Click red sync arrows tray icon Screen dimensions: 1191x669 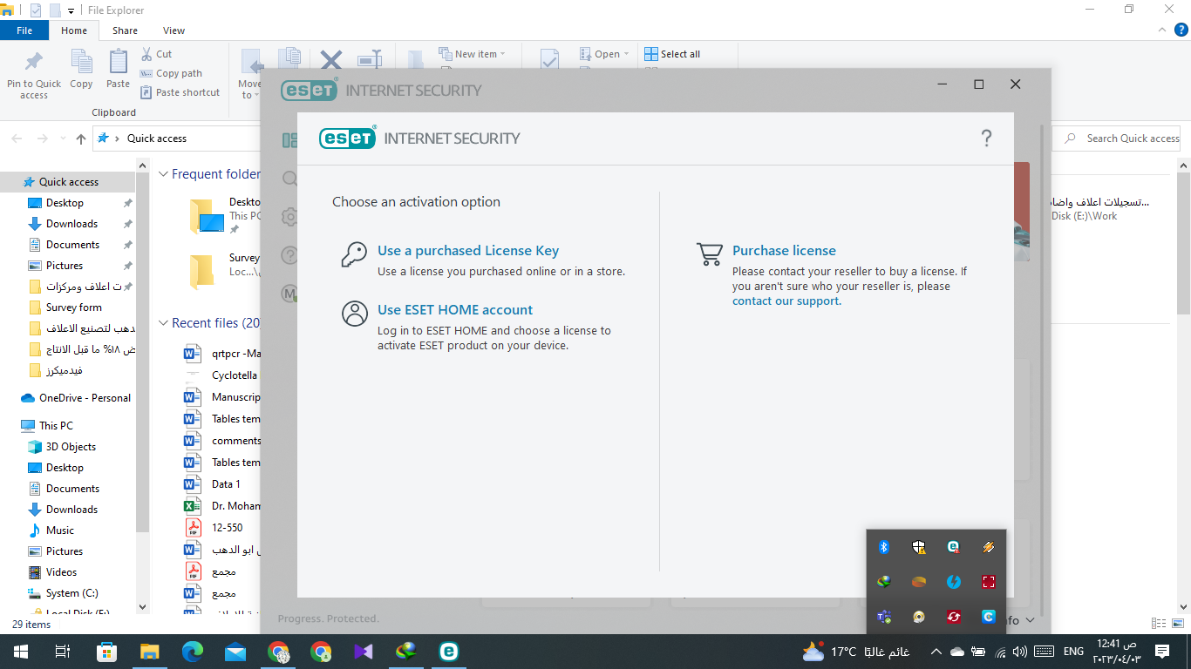click(953, 617)
